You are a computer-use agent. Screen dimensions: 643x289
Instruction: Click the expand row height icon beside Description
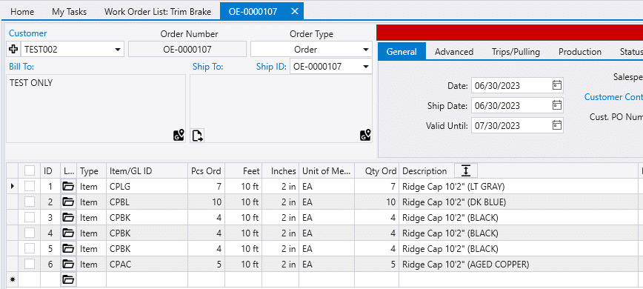466,170
